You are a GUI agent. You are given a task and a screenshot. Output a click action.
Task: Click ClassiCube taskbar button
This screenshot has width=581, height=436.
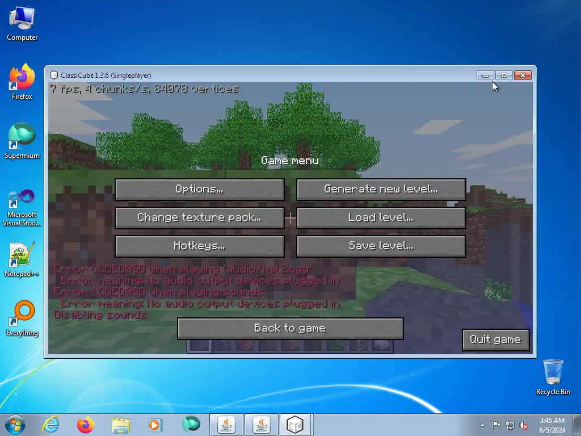point(296,425)
